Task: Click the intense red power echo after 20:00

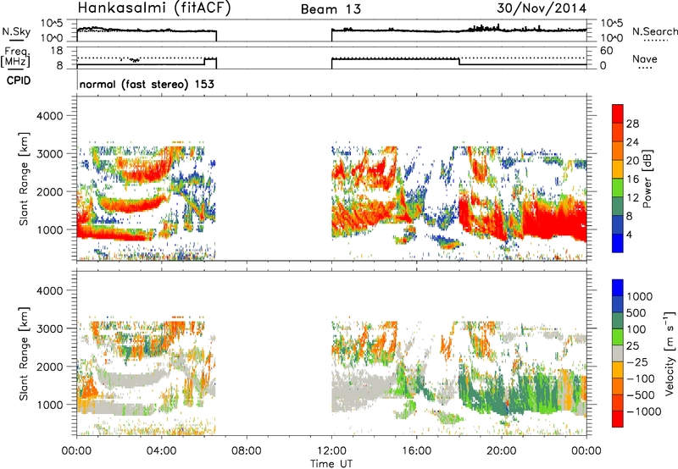Action: [x=556, y=220]
